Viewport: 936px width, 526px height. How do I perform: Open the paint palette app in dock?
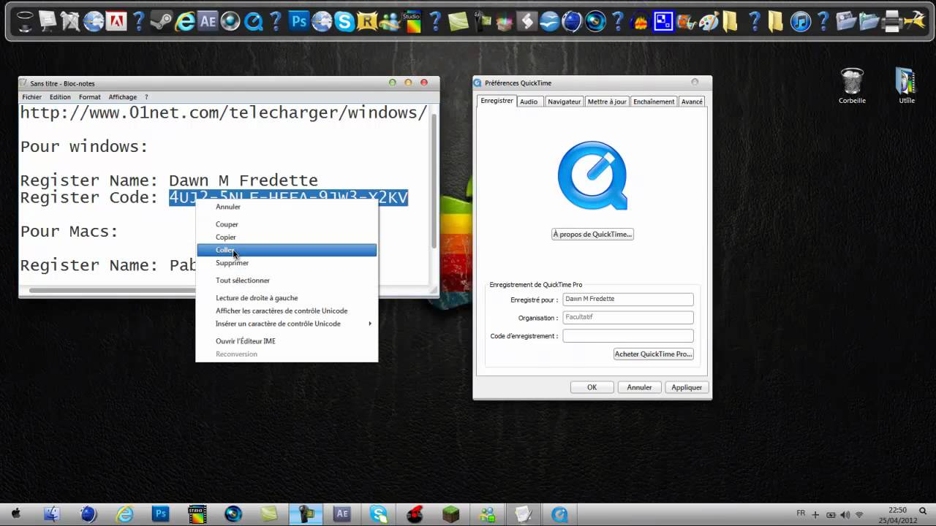coord(709,21)
